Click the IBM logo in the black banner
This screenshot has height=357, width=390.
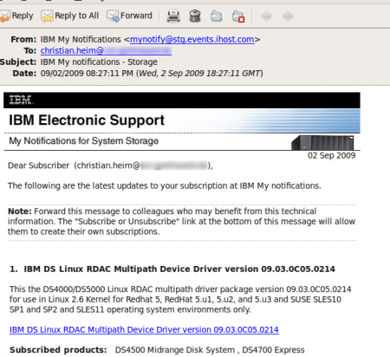[22, 100]
